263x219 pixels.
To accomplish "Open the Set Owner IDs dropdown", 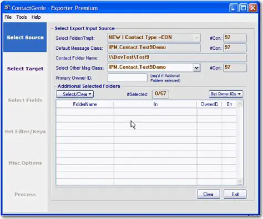I will click(x=226, y=94).
